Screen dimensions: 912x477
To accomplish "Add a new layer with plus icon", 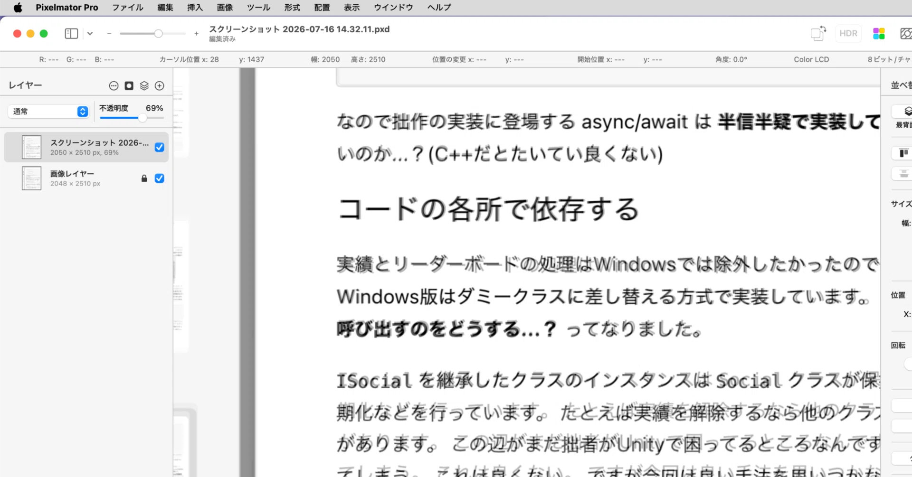I will pos(160,85).
